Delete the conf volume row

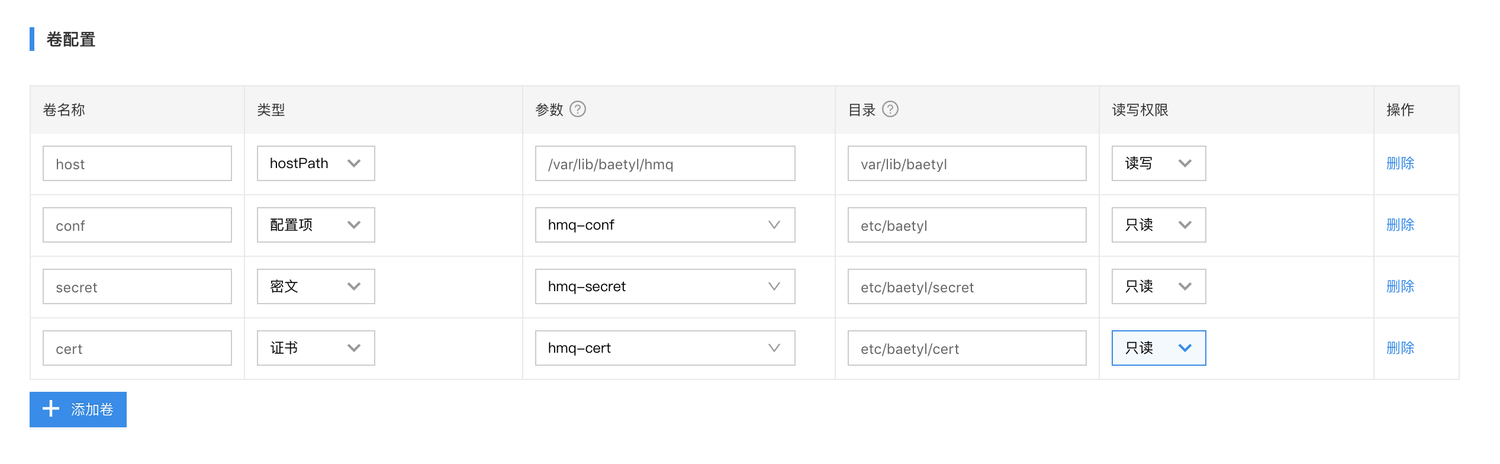click(1400, 225)
